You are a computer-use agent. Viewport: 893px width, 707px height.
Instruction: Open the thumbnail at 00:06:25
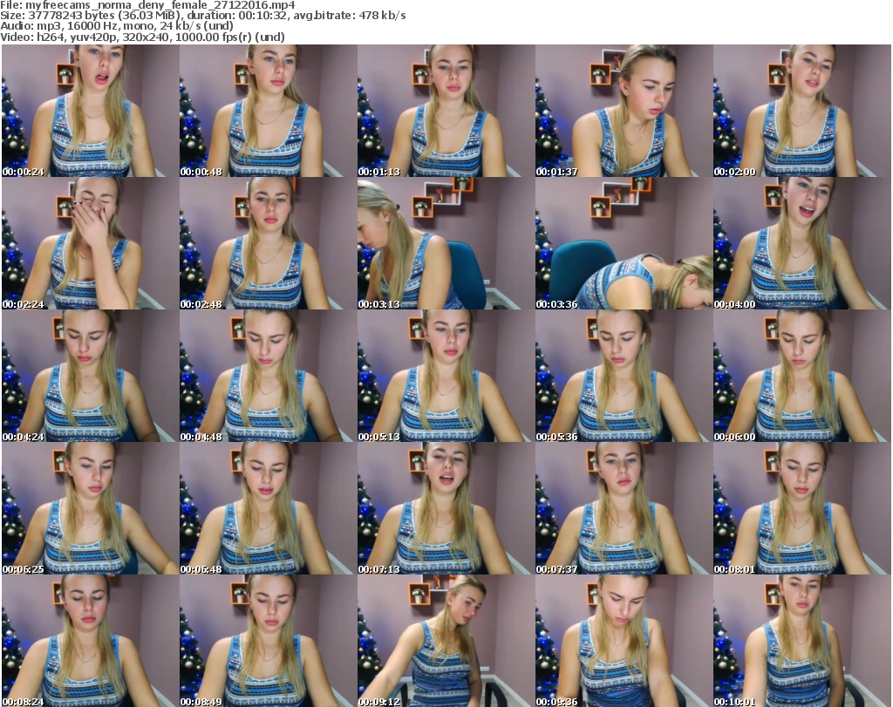89,508
